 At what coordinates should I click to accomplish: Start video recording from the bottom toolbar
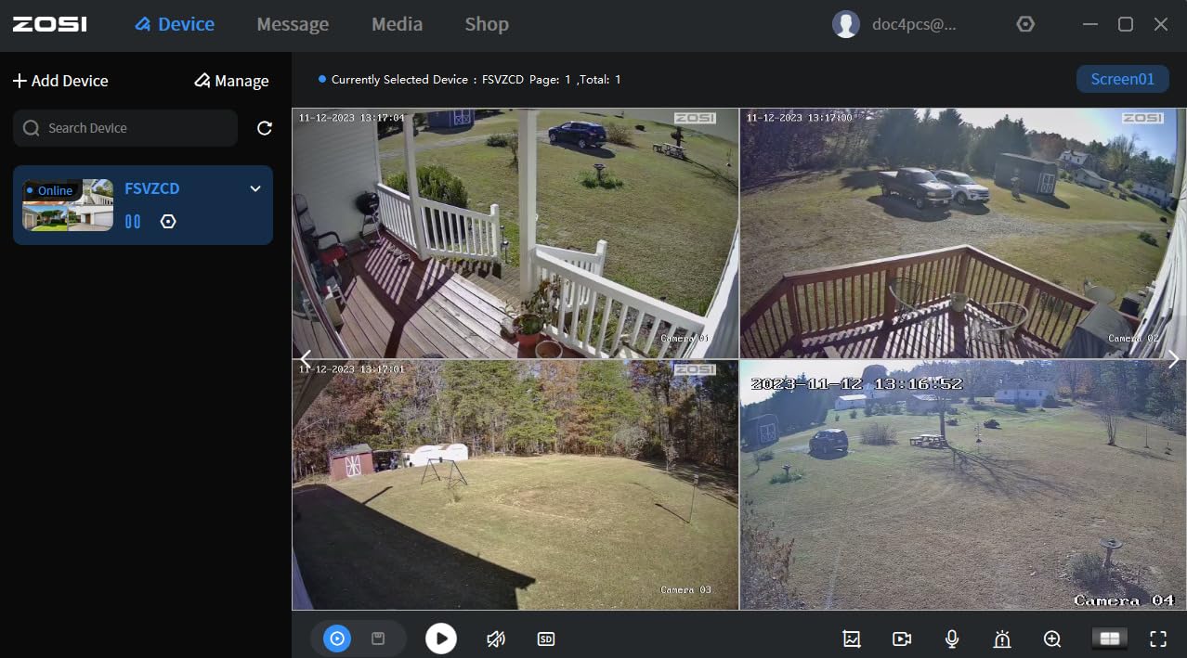[x=902, y=639]
